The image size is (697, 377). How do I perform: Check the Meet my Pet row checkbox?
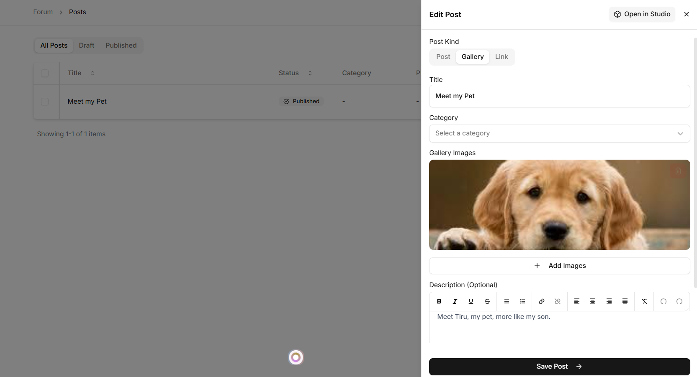click(45, 102)
